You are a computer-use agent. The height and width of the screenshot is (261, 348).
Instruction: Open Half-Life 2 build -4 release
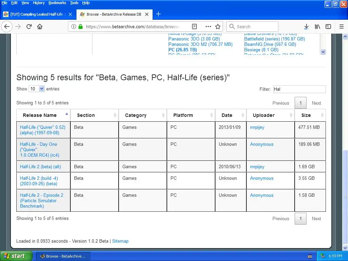point(39,181)
